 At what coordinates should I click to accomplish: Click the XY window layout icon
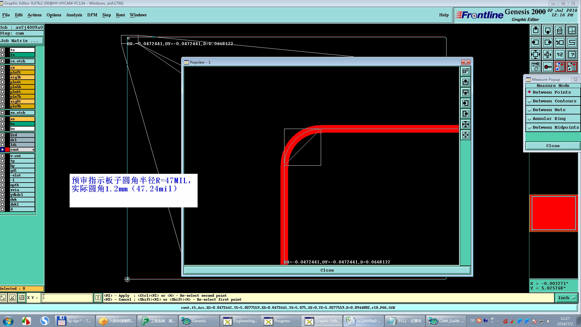(572, 30)
